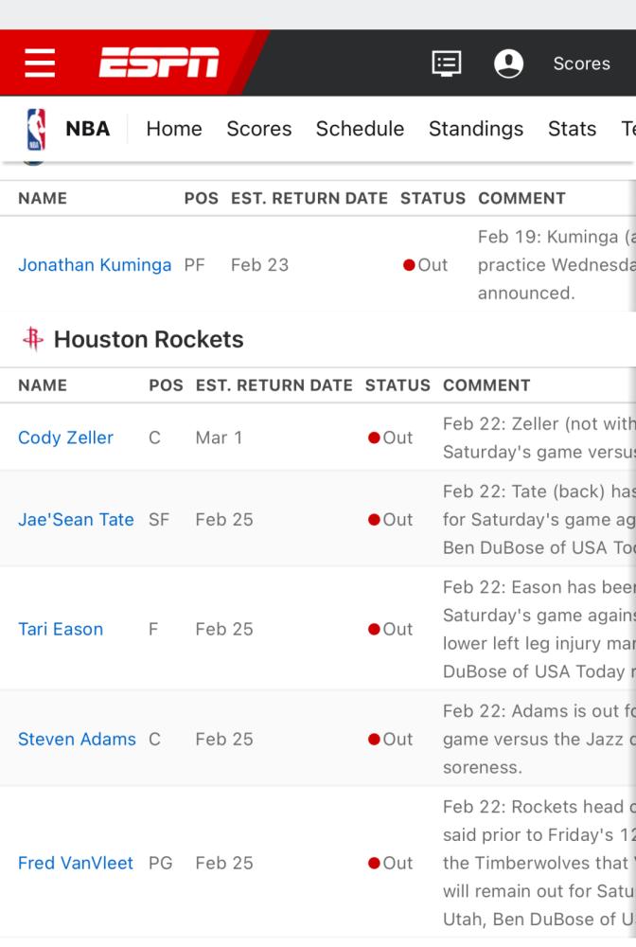Open the NBA Scores tab
Viewport: 636px width, 947px height.
(x=259, y=129)
